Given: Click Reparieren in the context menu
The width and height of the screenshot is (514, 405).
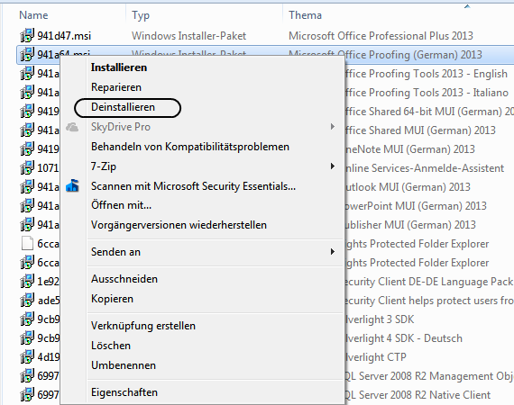Looking at the screenshot, I should tap(116, 87).
